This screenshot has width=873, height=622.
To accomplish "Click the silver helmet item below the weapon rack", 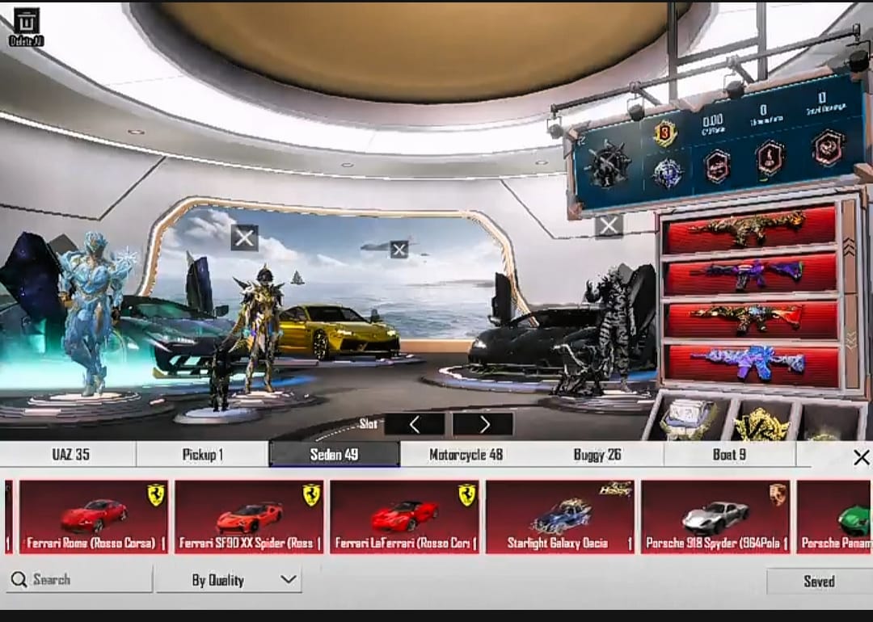I will 690,418.
